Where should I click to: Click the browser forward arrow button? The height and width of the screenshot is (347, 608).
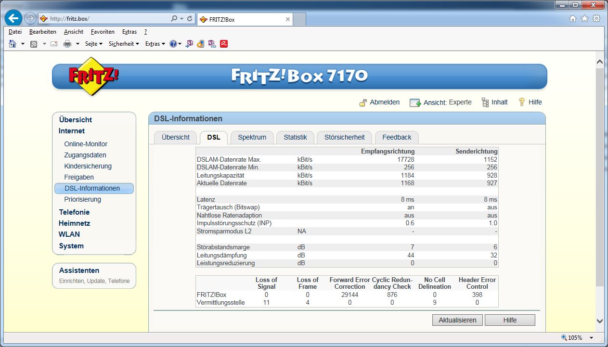pyautogui.click(x=30, y=19)
